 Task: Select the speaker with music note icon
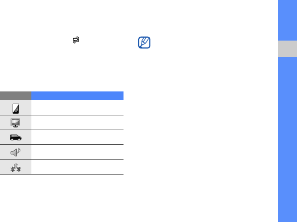tap(16, 152)
